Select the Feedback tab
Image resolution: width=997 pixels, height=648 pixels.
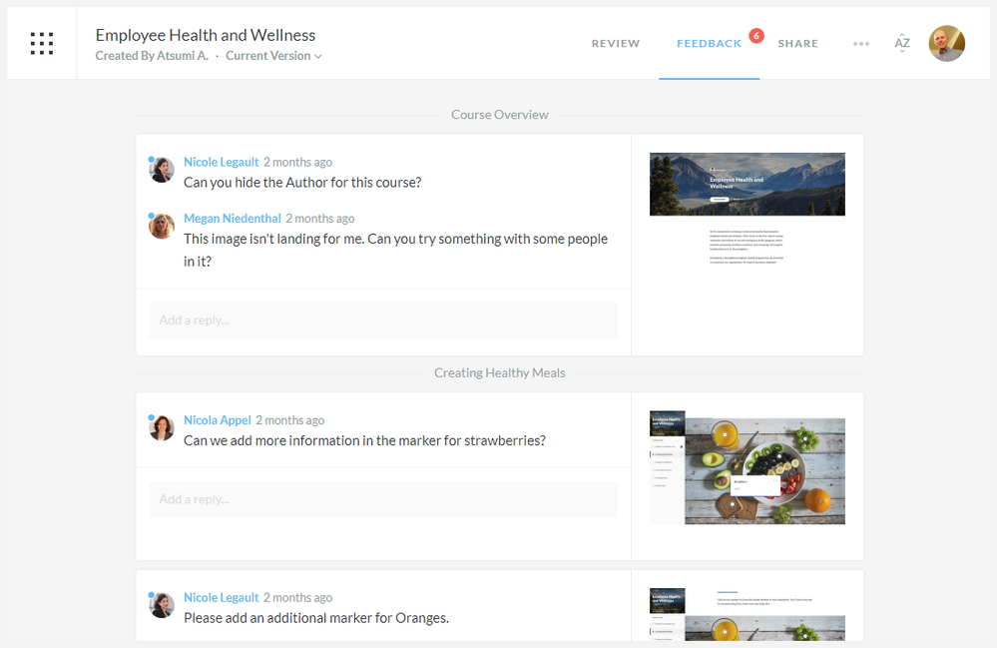[x=709, y=43]
